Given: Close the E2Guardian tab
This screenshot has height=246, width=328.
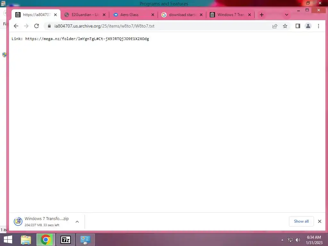Looking at the screenshot, I should tap(104, 15).
